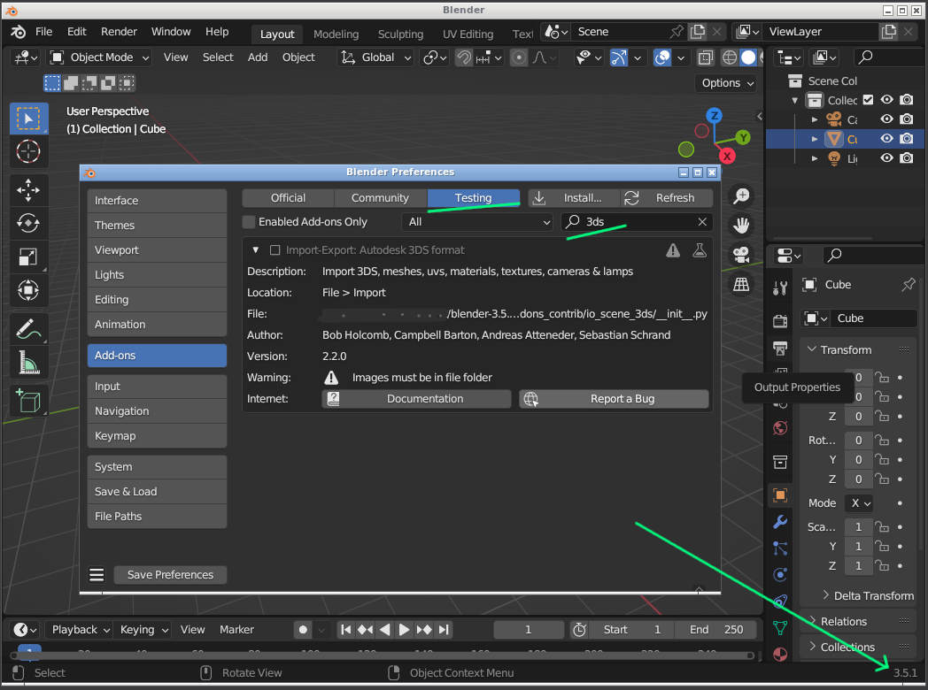
Task: Open Modifier Properties with the wrench icon
Action: coord(779,523)
